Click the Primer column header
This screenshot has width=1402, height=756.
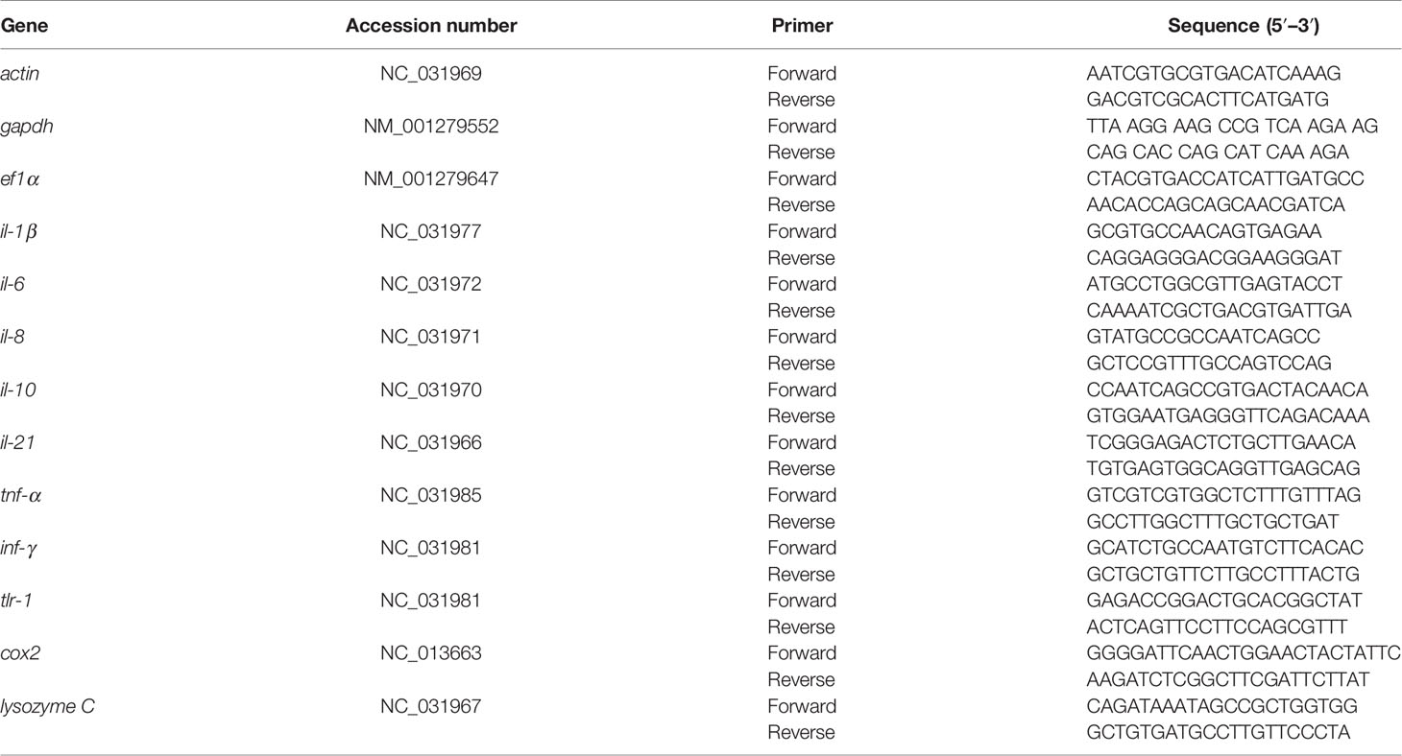[x=802, y=26]
